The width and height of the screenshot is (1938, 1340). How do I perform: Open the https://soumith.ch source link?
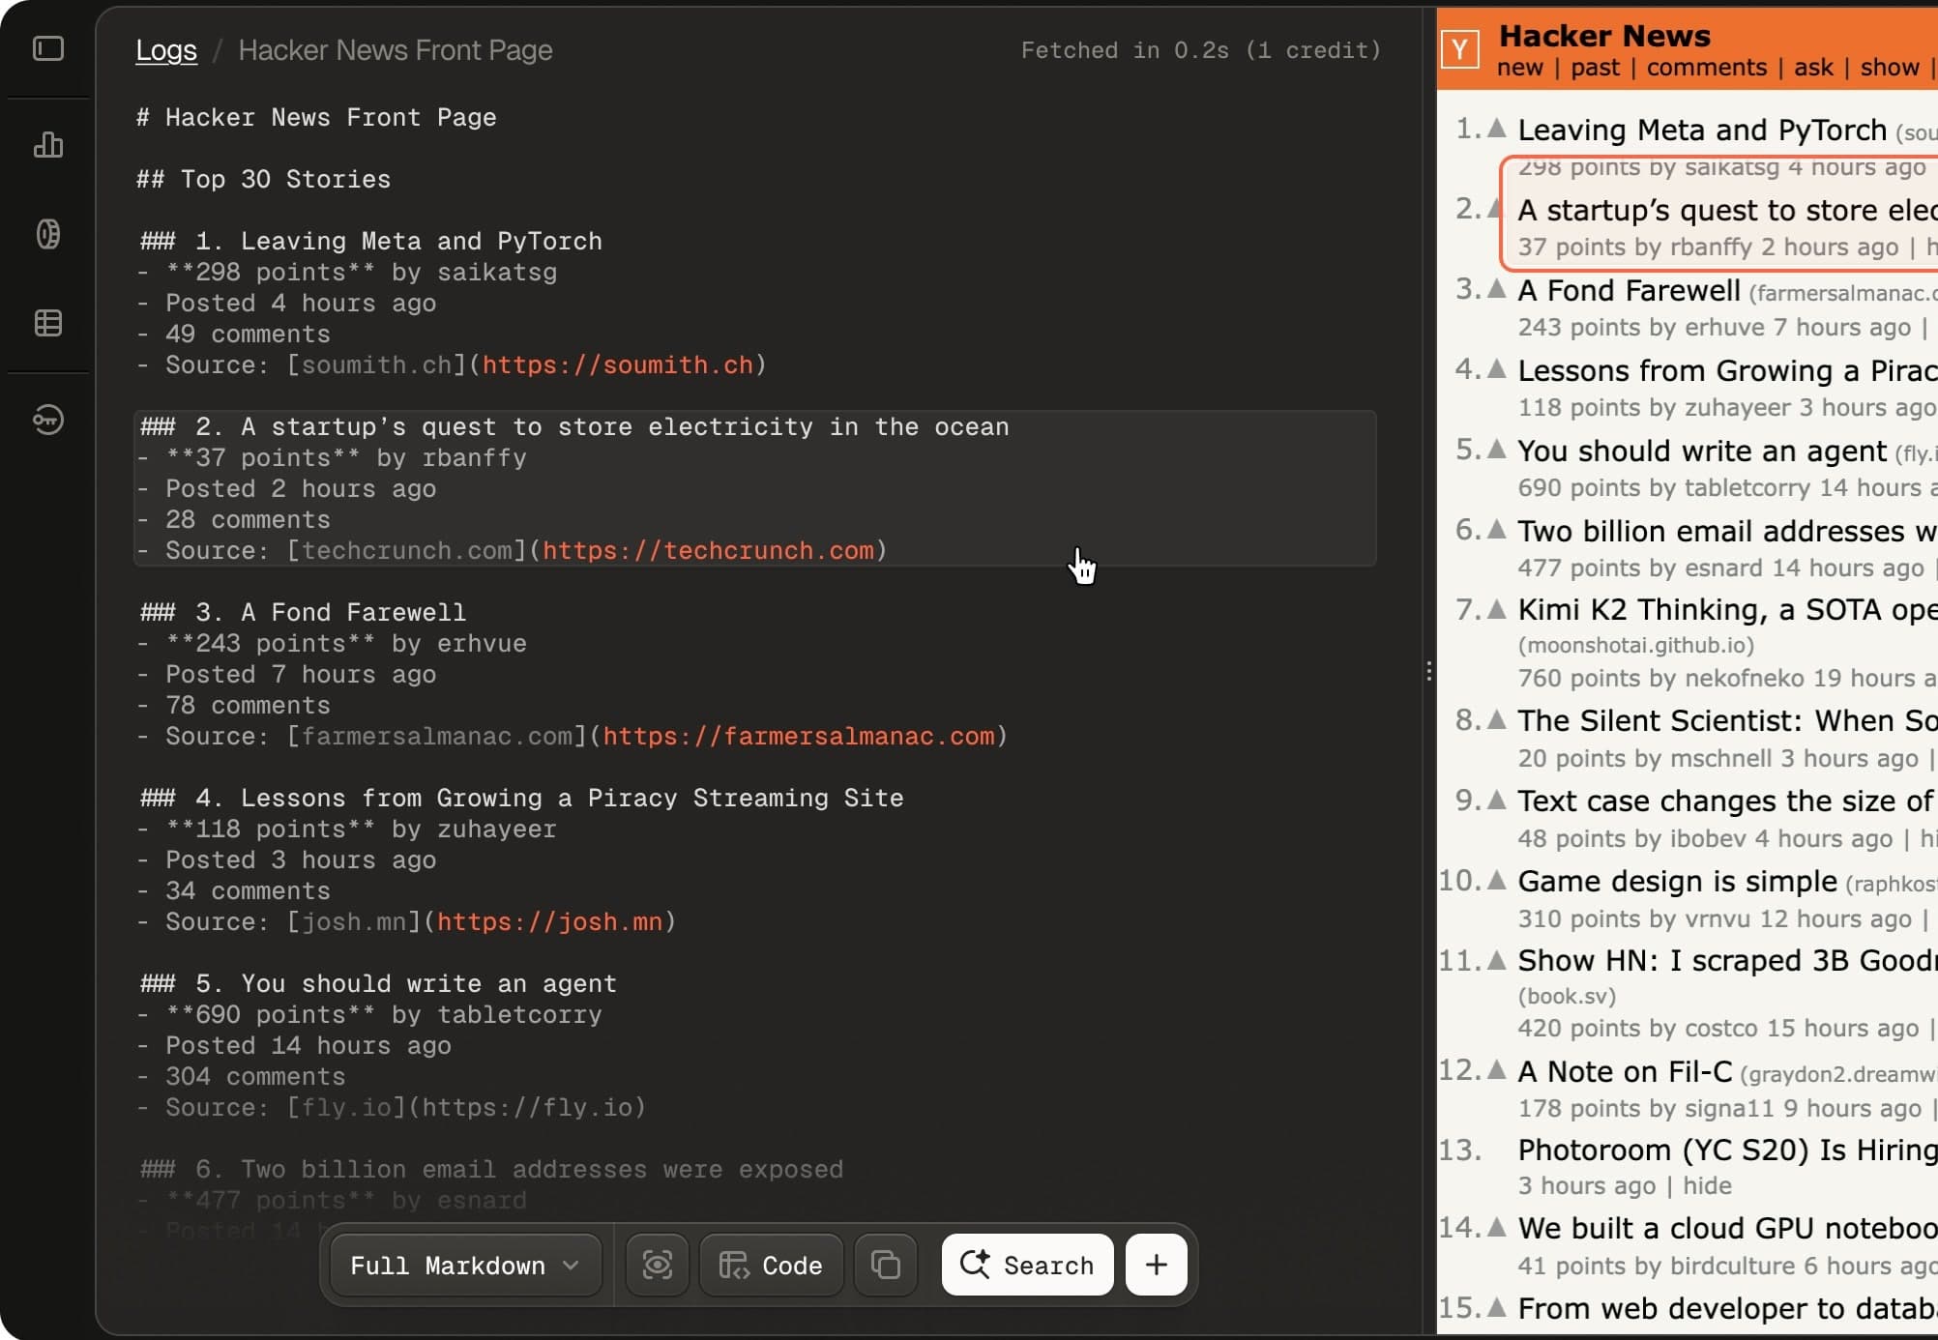pos(617,364)
